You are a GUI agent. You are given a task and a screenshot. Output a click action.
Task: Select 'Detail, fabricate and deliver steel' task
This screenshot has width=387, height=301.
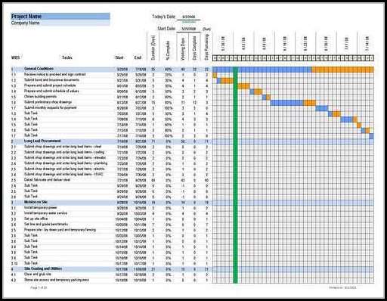[47, 180]
